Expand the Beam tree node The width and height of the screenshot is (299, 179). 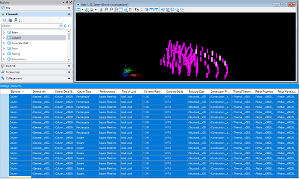click(4, 33)
